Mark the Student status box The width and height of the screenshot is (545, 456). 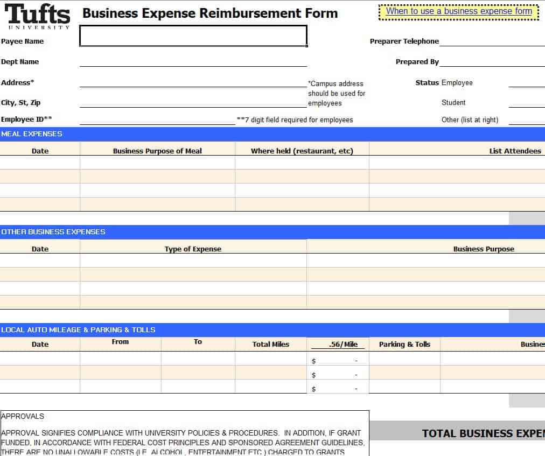[x=526, y=102]
